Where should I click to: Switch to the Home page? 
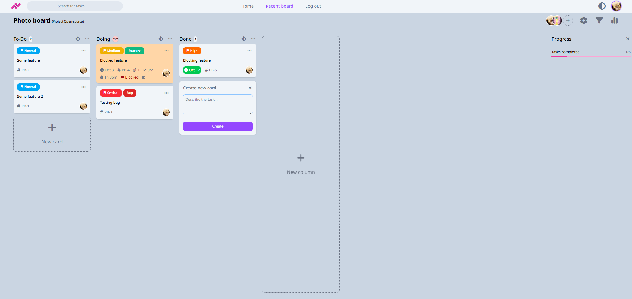click(247, 6)
